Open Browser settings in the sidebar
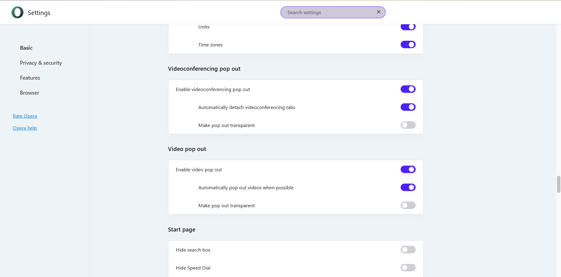 coord(29,93)
